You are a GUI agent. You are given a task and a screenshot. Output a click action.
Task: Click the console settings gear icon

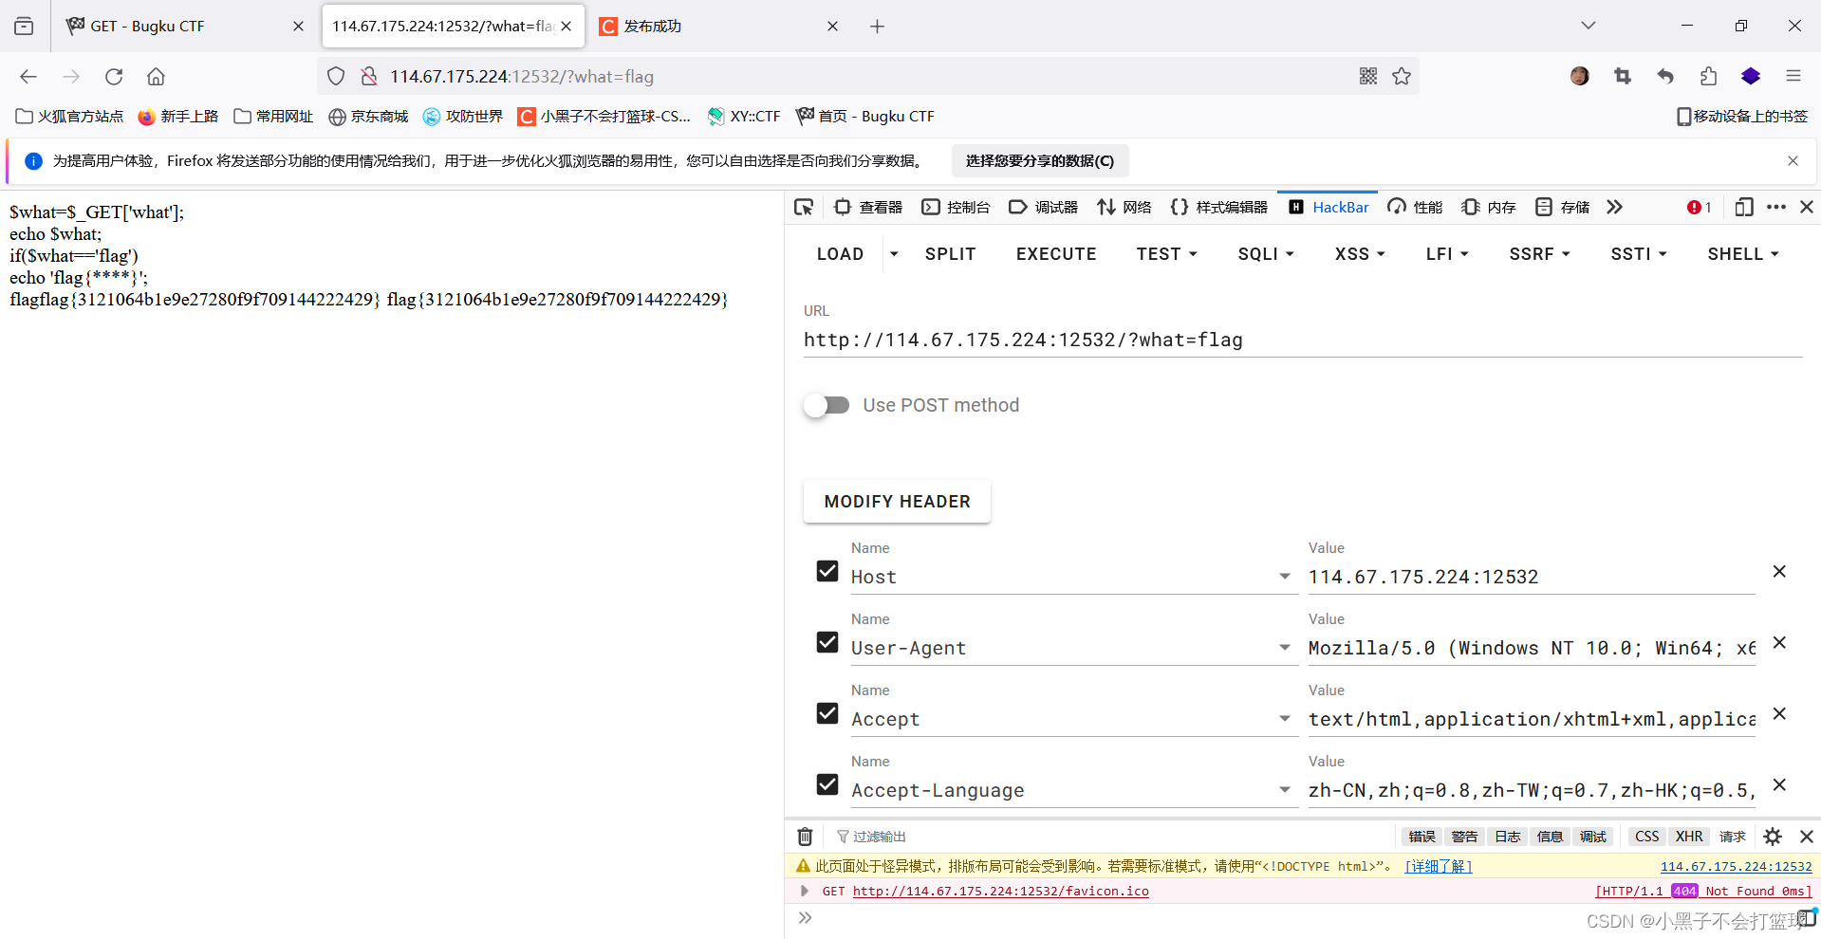[x=1772, y=837]
